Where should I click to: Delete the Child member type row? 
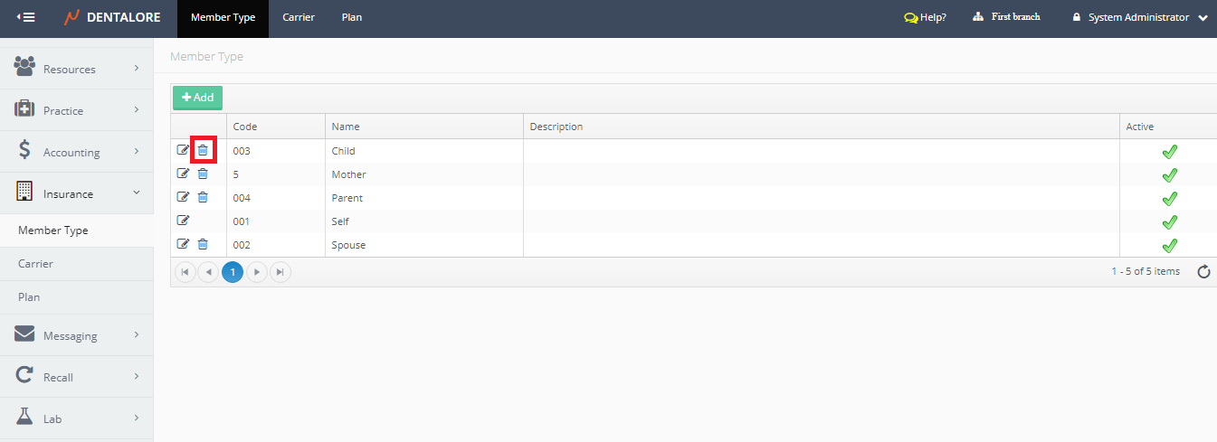[203, 150]
